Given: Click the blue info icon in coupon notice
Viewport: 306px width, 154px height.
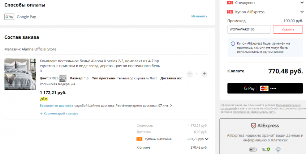Looking at the screenshot, I should [x=233, y=43].
